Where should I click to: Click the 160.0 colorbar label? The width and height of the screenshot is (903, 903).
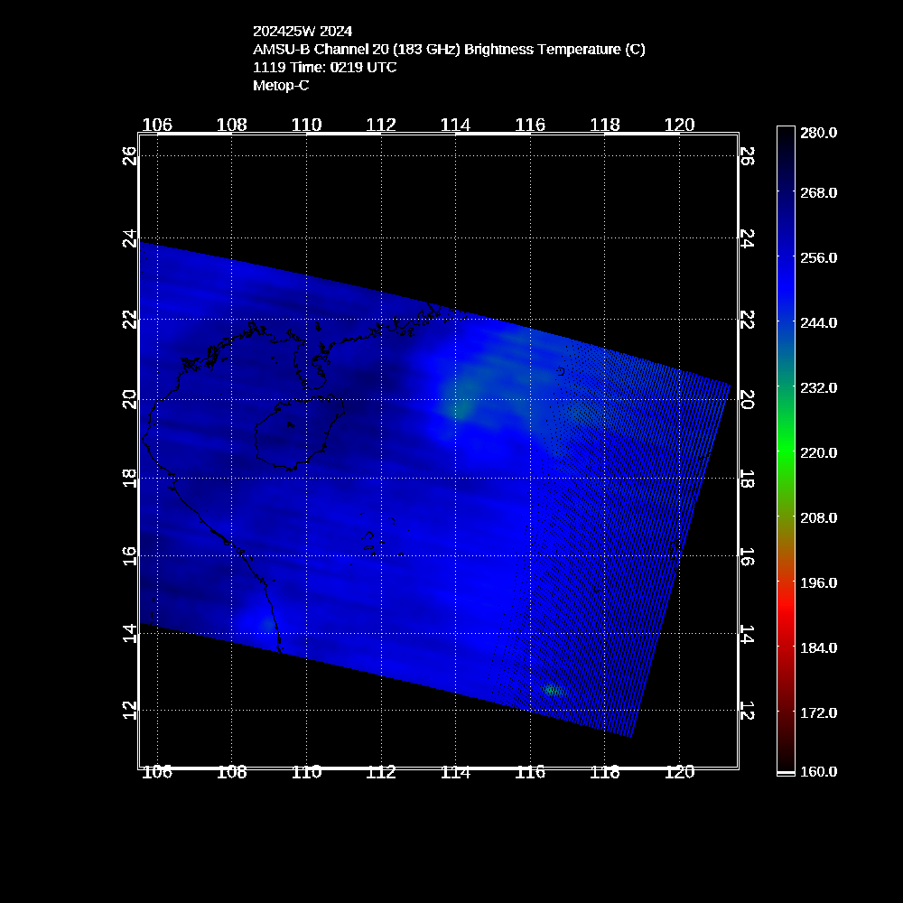point(818,772)
